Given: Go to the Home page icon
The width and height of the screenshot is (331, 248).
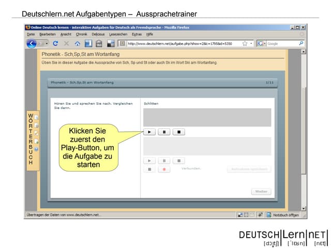Looking at the screenshot, I should pyautogui.click(x=78, y=43).
